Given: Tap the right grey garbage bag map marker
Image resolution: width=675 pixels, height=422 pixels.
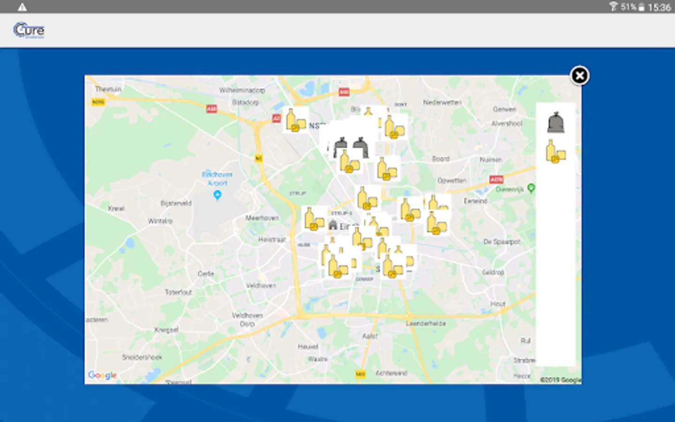Looking at the screenshot, I should coord(360,146).
